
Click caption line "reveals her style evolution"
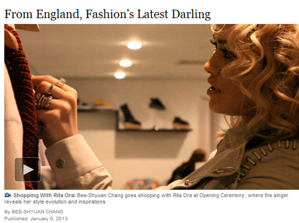[55, 202]
